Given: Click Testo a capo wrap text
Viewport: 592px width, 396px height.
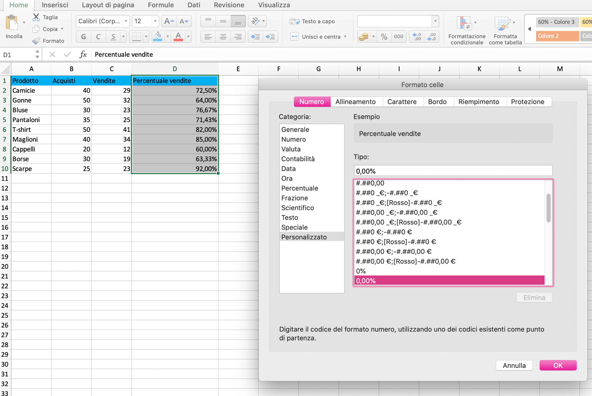Looking at the screenshot, I should point(313,21).
